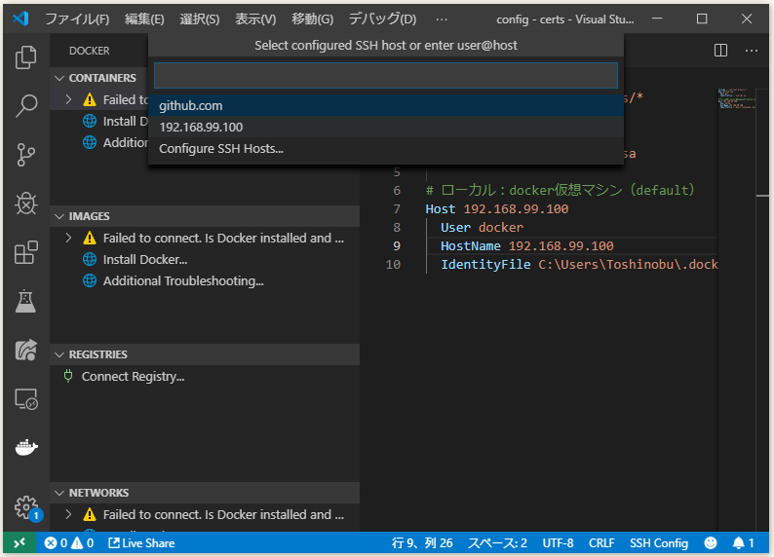Click Install Docker globe icon under Images

(x=90, y=259)
